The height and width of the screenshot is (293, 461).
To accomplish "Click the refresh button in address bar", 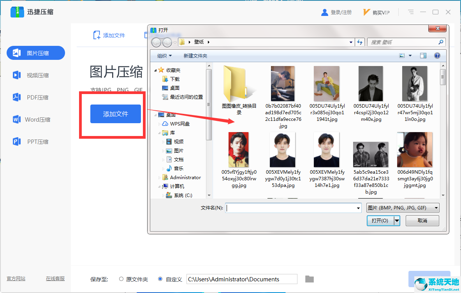I will click(x=360, y=42).
